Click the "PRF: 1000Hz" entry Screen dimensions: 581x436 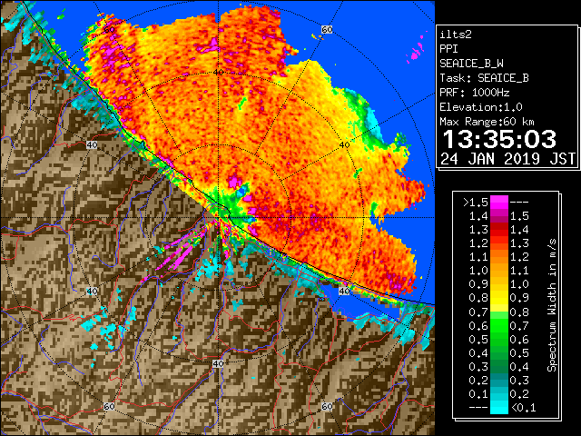click(x=474, y=93)
